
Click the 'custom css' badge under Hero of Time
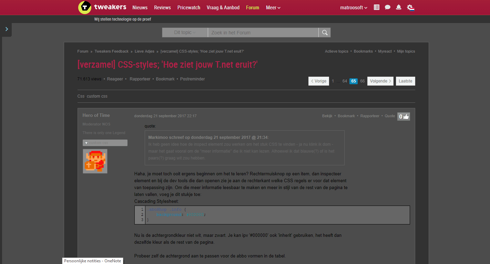point(105,143)
